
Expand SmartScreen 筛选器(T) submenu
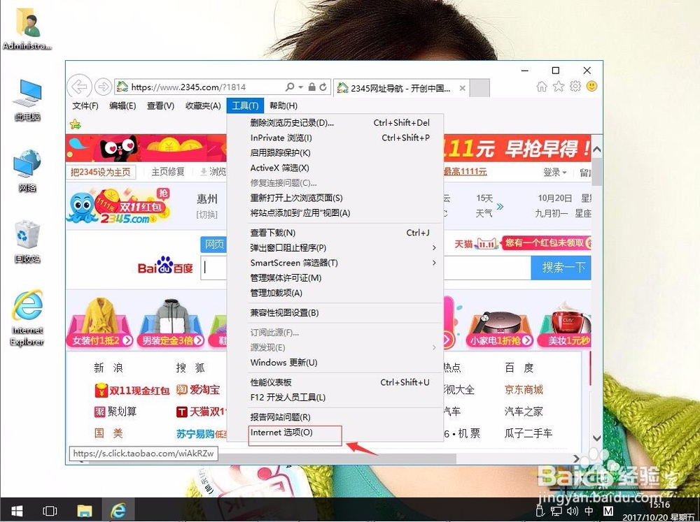(x=335, y=263)
